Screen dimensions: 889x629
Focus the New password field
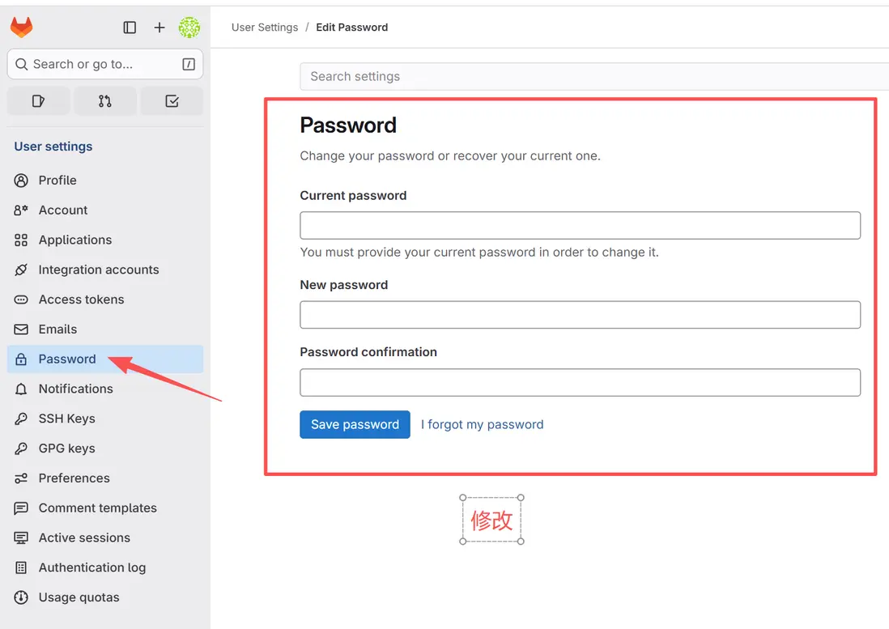point(580,315)
